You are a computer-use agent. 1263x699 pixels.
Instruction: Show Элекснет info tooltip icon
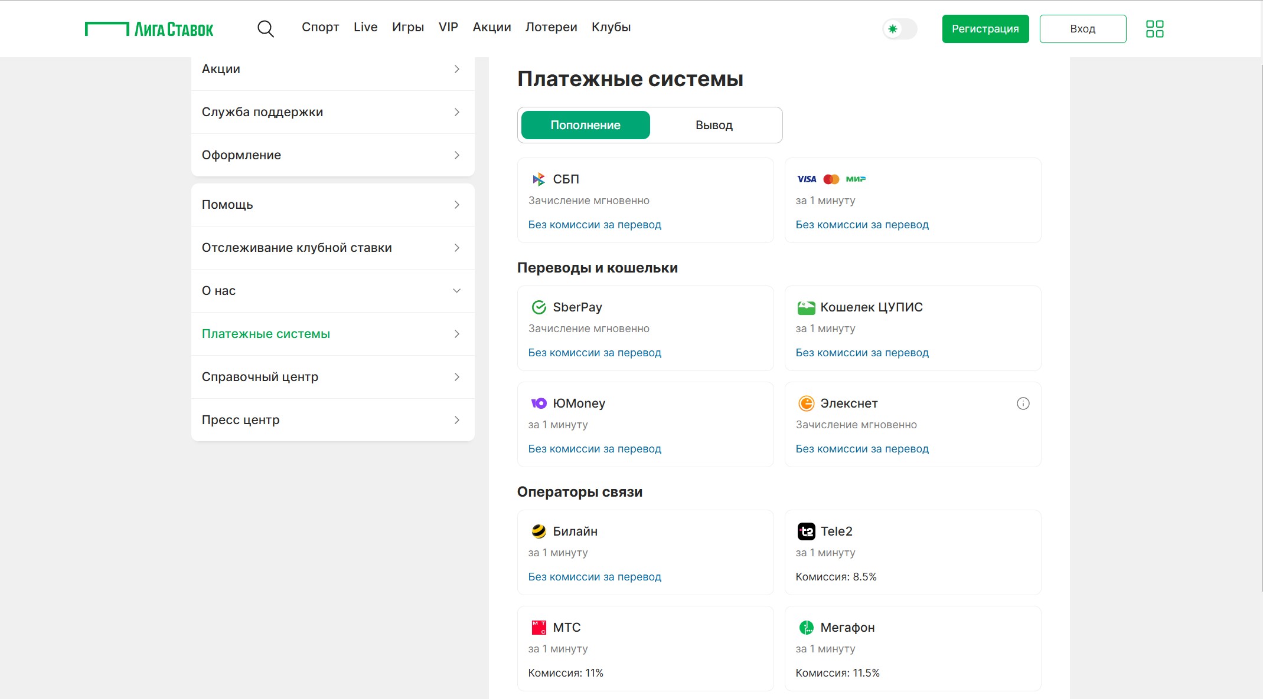pyautogui.click(x=1023, y=403)
